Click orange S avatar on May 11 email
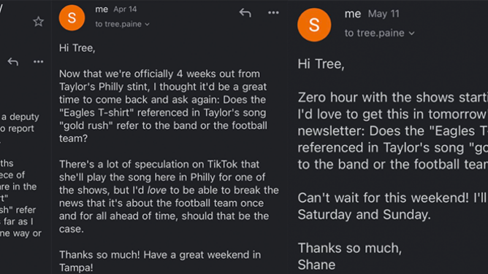The width and height of the screenshot is (488, 274). (314, 25)
